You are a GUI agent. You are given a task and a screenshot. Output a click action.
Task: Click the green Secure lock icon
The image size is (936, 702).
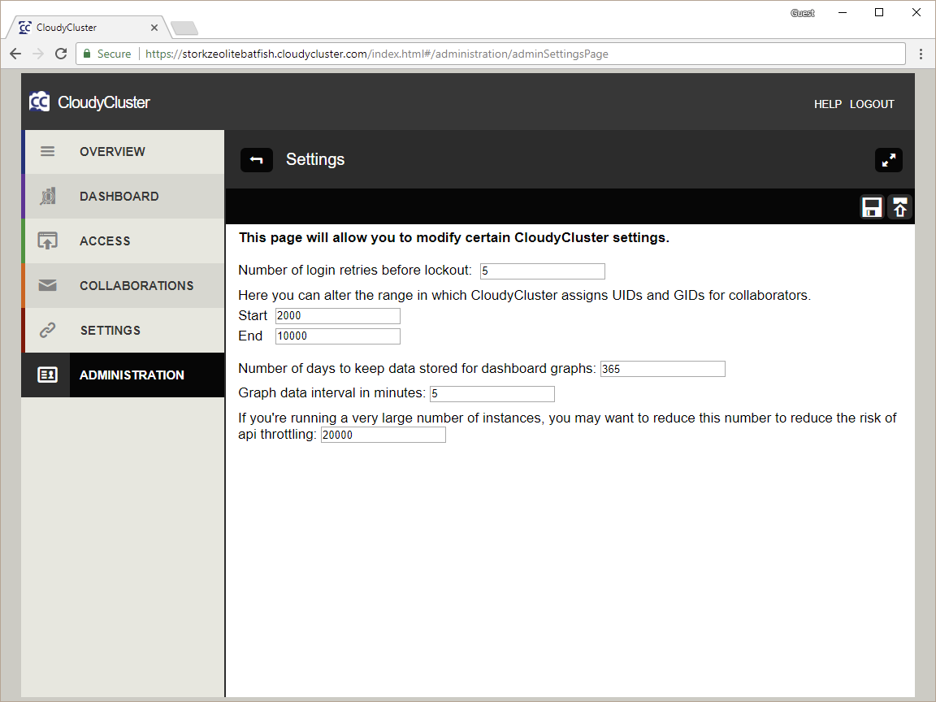(87, 54)
